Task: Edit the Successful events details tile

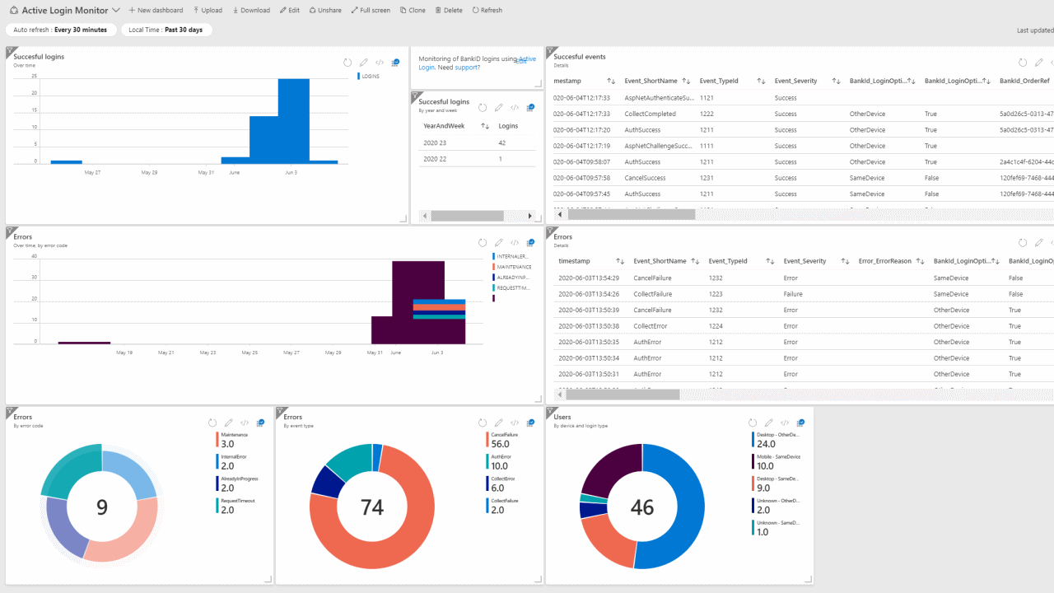Action: pos(1039,63)
